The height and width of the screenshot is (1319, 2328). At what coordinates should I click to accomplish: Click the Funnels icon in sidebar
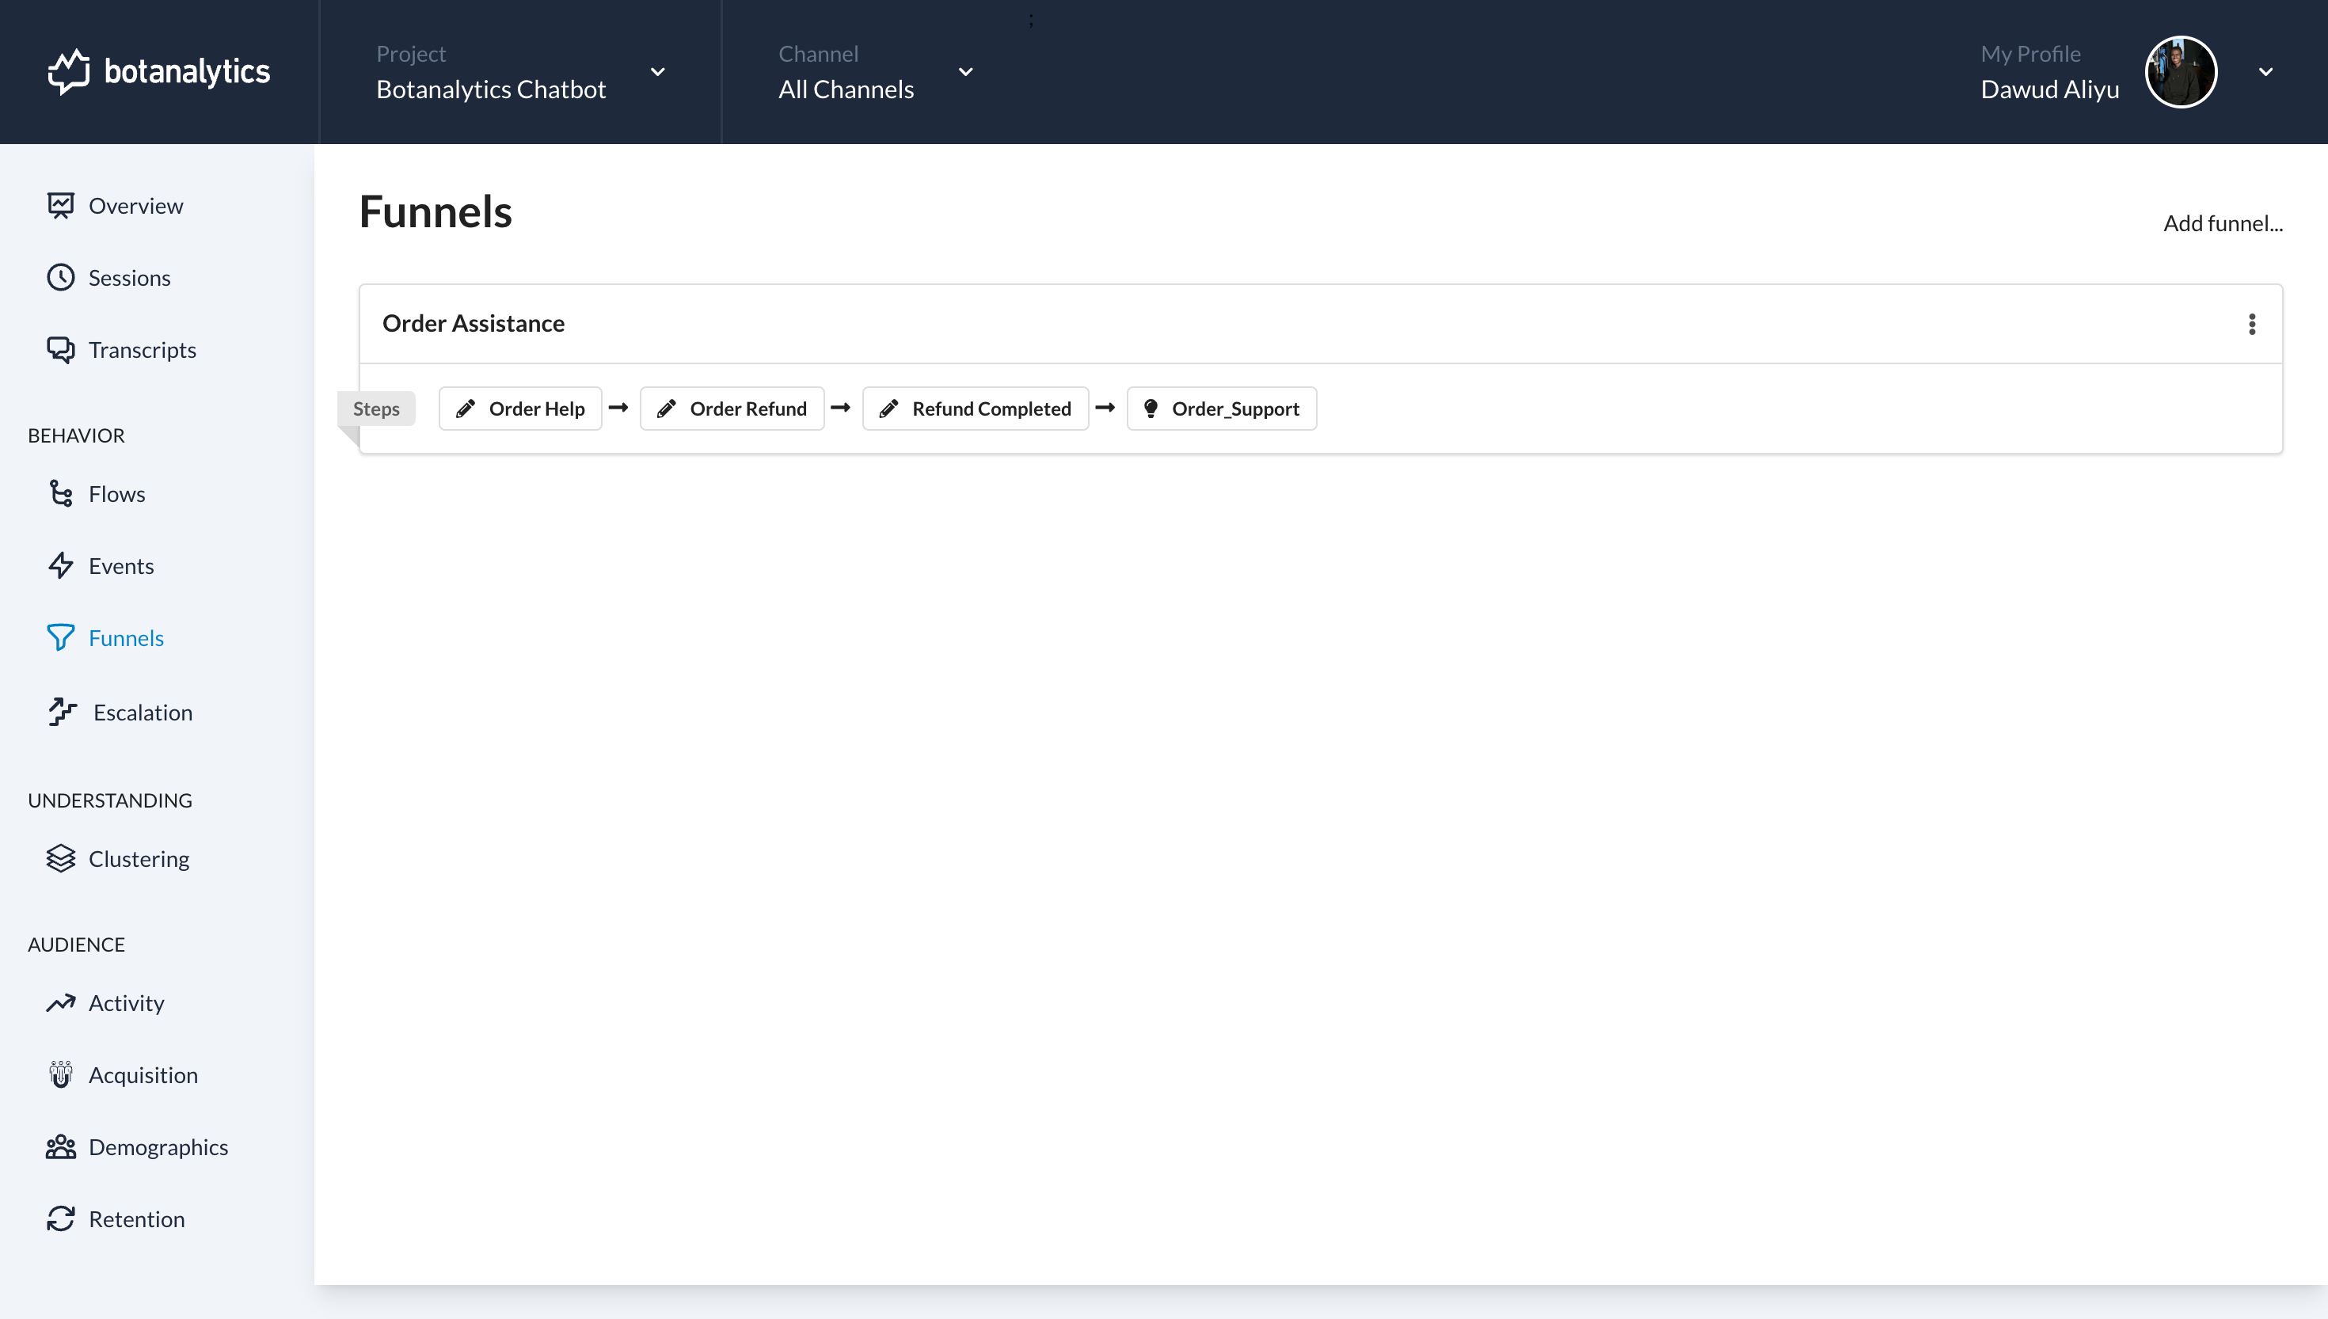point(61,637)
